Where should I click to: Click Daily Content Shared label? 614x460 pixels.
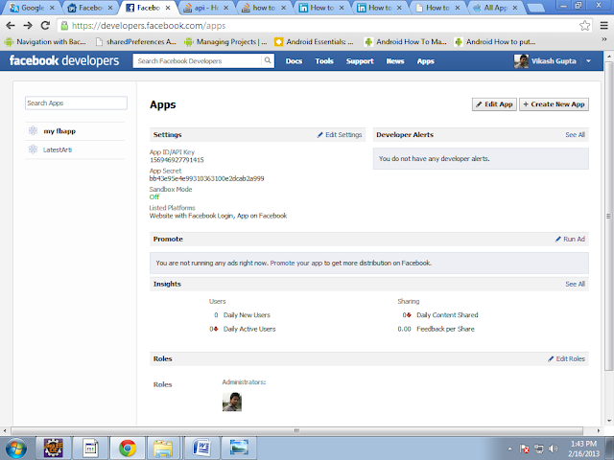(x=447, y=315)
